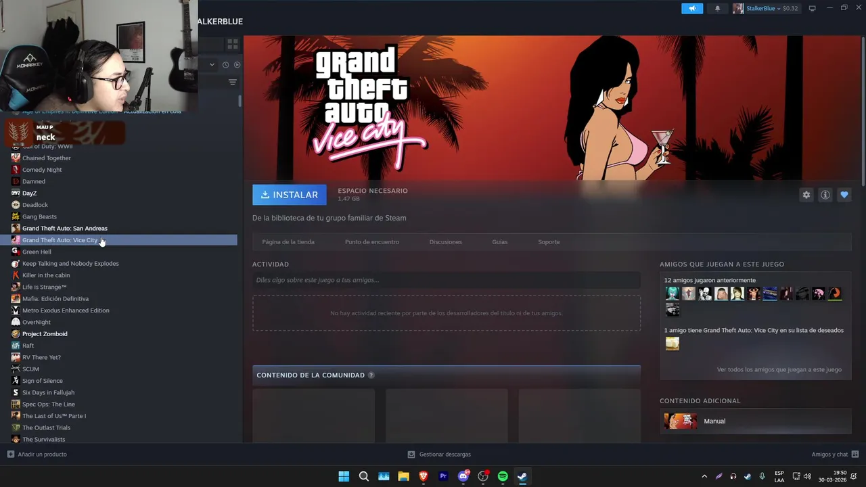Open Página de la tienda tab

click(x=288, y=241)
